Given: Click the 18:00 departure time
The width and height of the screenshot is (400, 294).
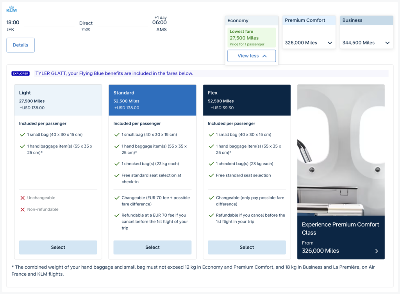Looking at the screenshot, I should pyautogui.click(x=13, y=22).
